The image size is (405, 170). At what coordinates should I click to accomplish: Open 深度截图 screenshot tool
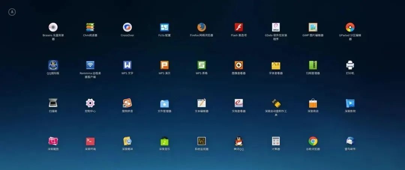pyautogui.click(x=53, y=141)
